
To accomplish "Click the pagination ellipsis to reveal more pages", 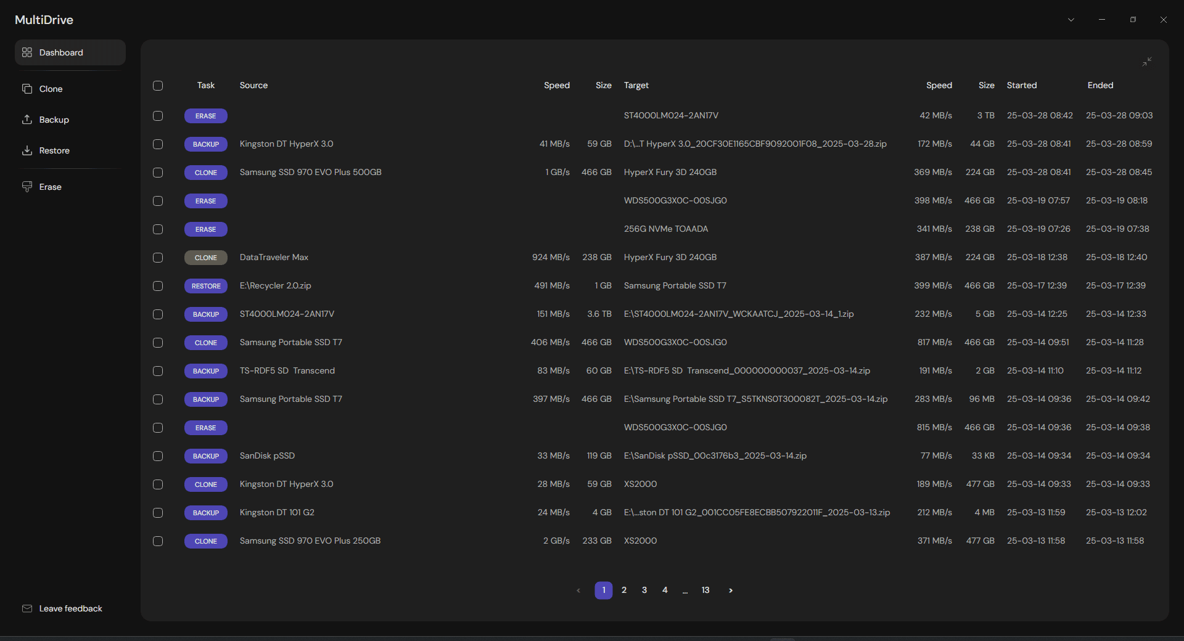I will coord(685,590).
